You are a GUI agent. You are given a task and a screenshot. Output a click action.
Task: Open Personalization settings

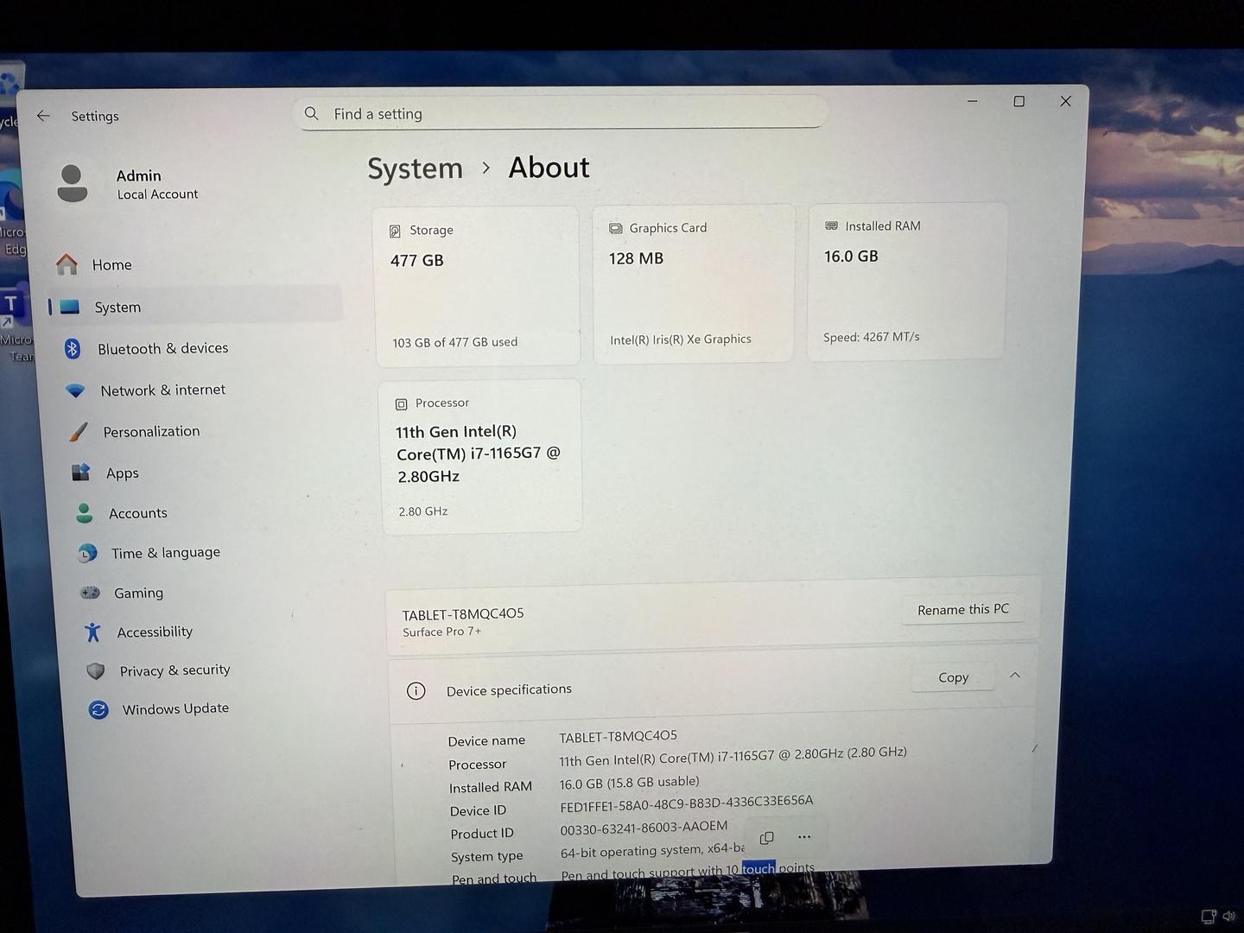pos(151,431)
